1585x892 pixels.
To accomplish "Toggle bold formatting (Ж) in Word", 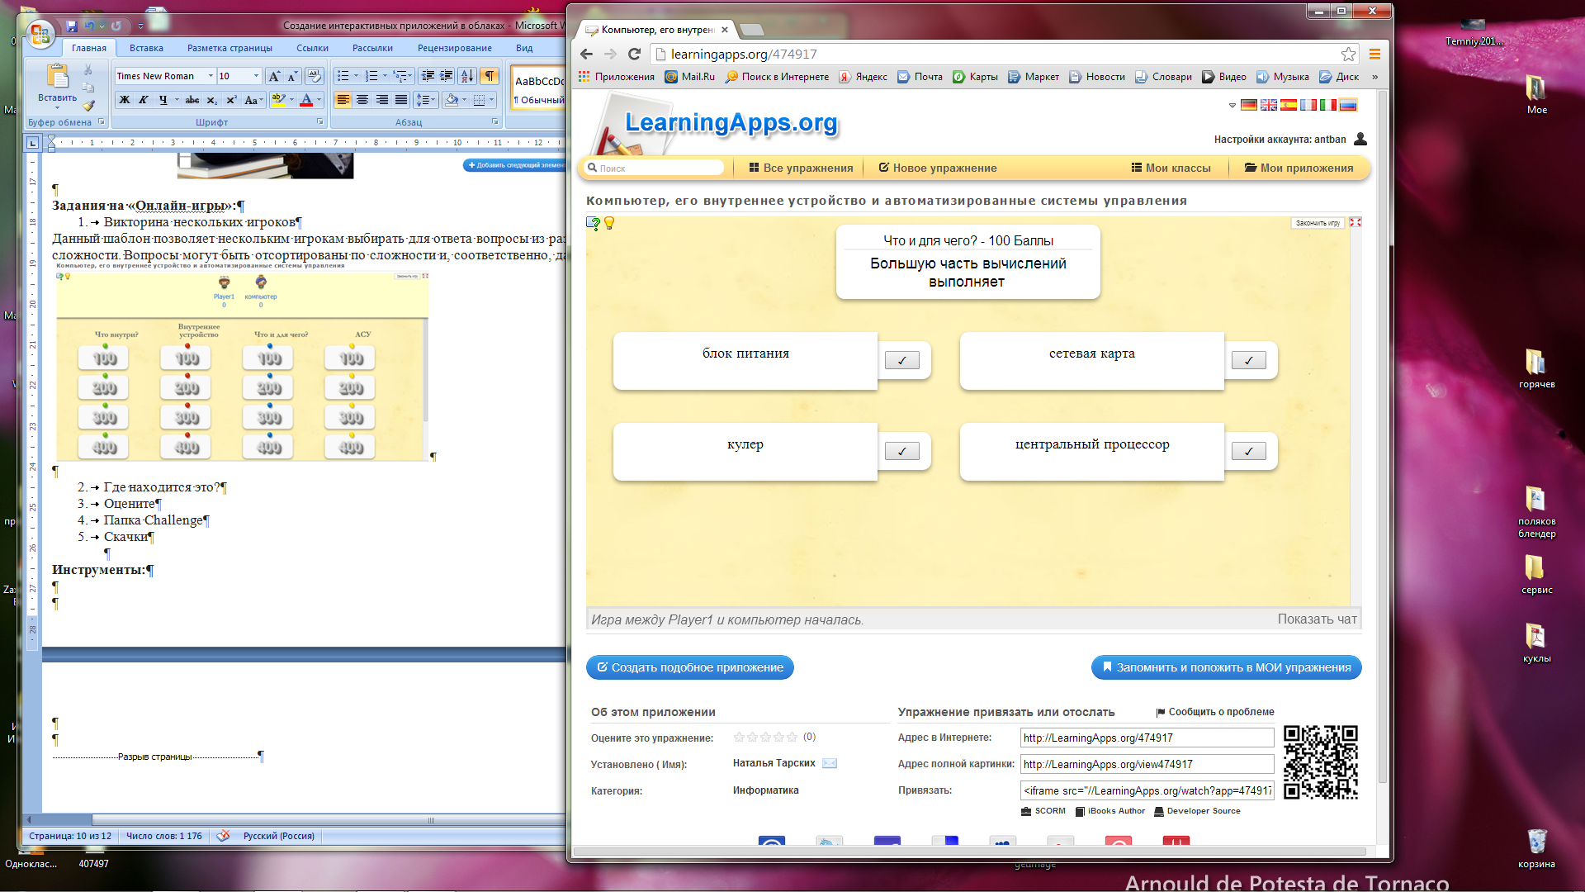I will pyautogui.click(x=125, y=100).
